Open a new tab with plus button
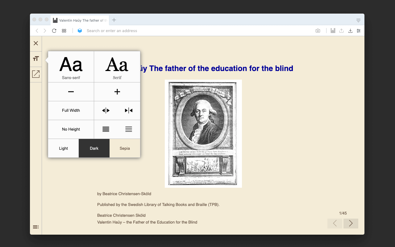 click(114, 20)
